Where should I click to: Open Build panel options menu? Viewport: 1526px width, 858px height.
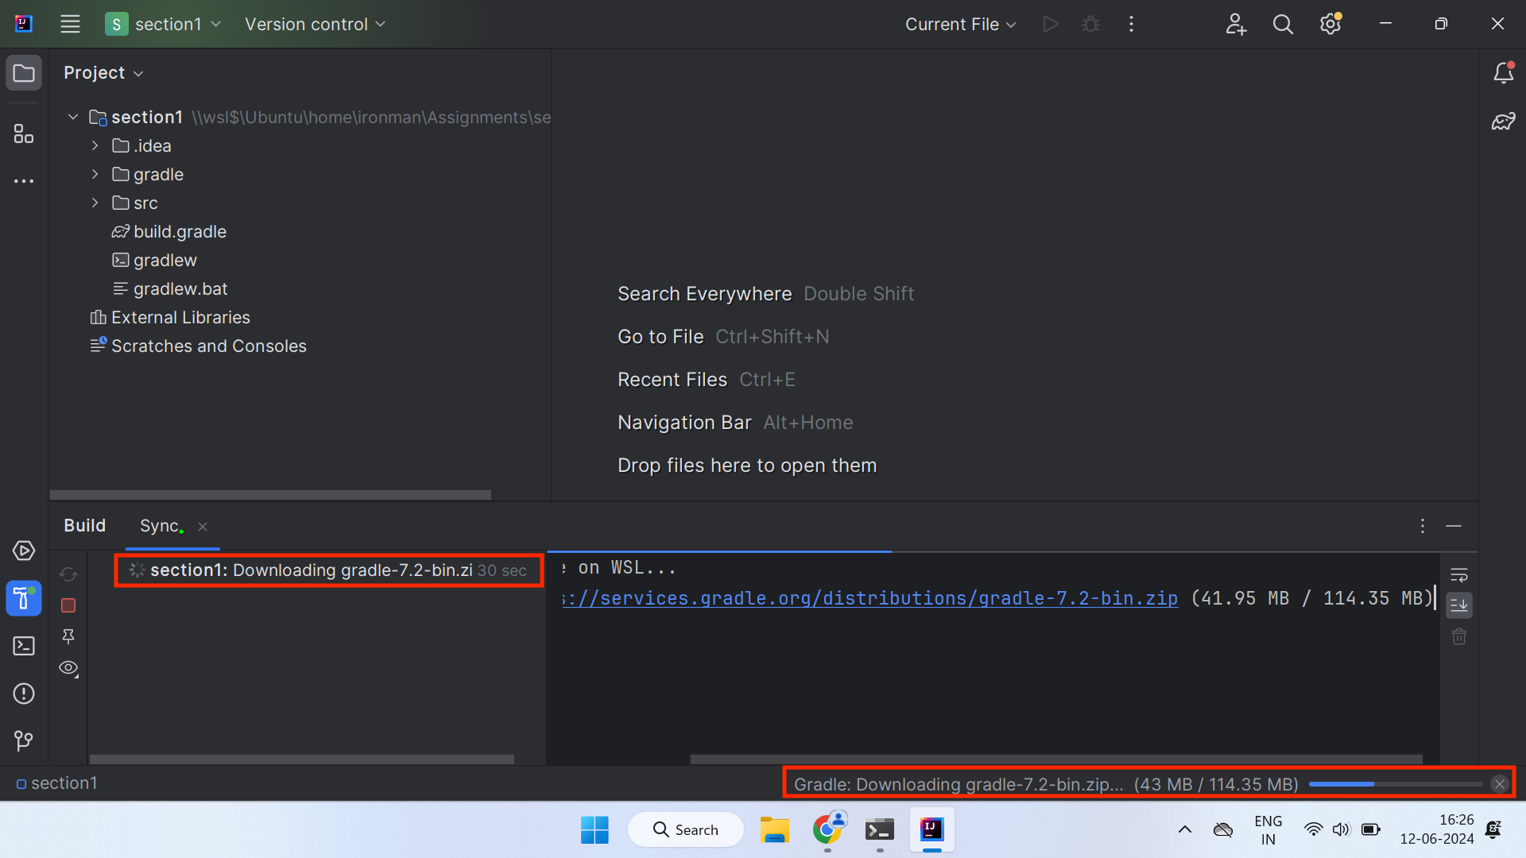1423,526
